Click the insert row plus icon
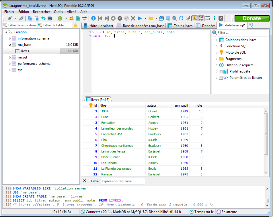 tap(113, 18)
